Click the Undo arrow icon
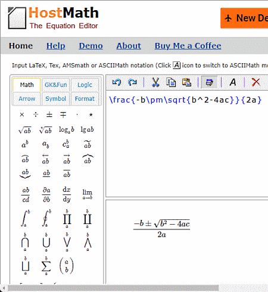Screen dimensions: 268x292 (x=117, y=82)
